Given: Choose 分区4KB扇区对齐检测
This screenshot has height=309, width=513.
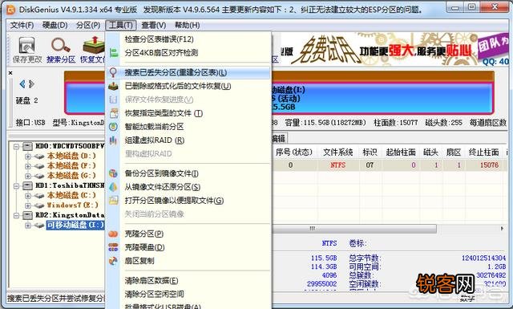Looking at the screenshot, I should (x=189, y=53).
